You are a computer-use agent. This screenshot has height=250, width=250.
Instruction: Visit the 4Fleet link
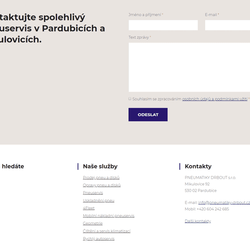89,208
